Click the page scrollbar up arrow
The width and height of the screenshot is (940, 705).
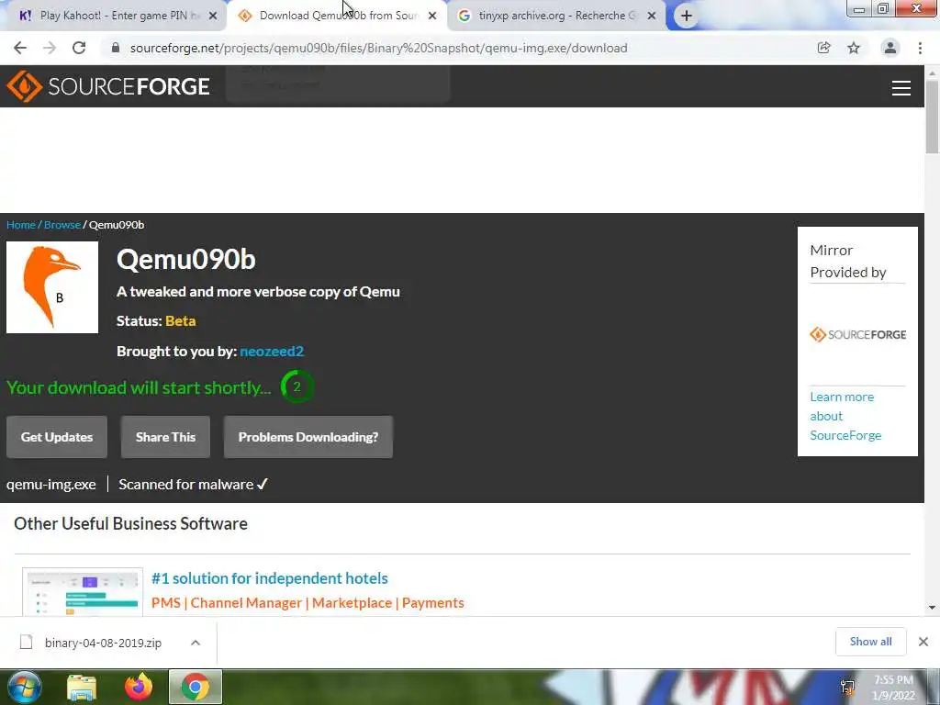point(932,73)
